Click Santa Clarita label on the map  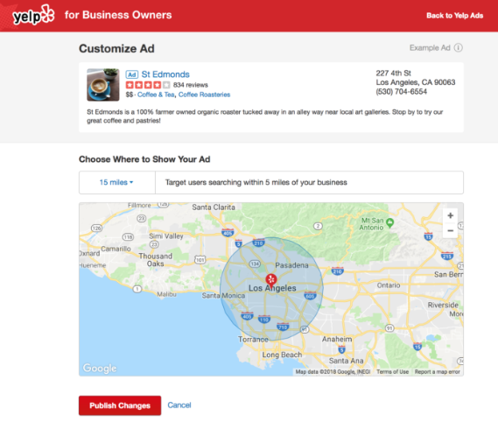[x=214, y=207]
